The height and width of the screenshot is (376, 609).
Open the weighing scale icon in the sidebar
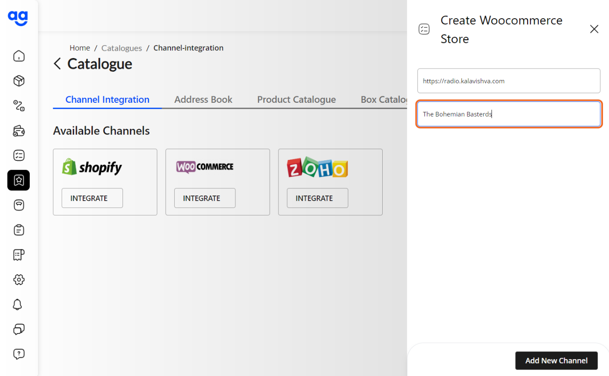(19, 205)
